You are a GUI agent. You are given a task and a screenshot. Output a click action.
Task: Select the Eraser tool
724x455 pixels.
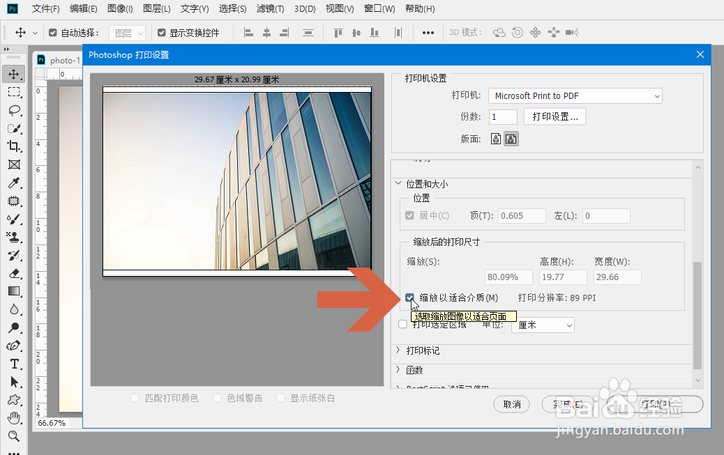pos(14,273)
